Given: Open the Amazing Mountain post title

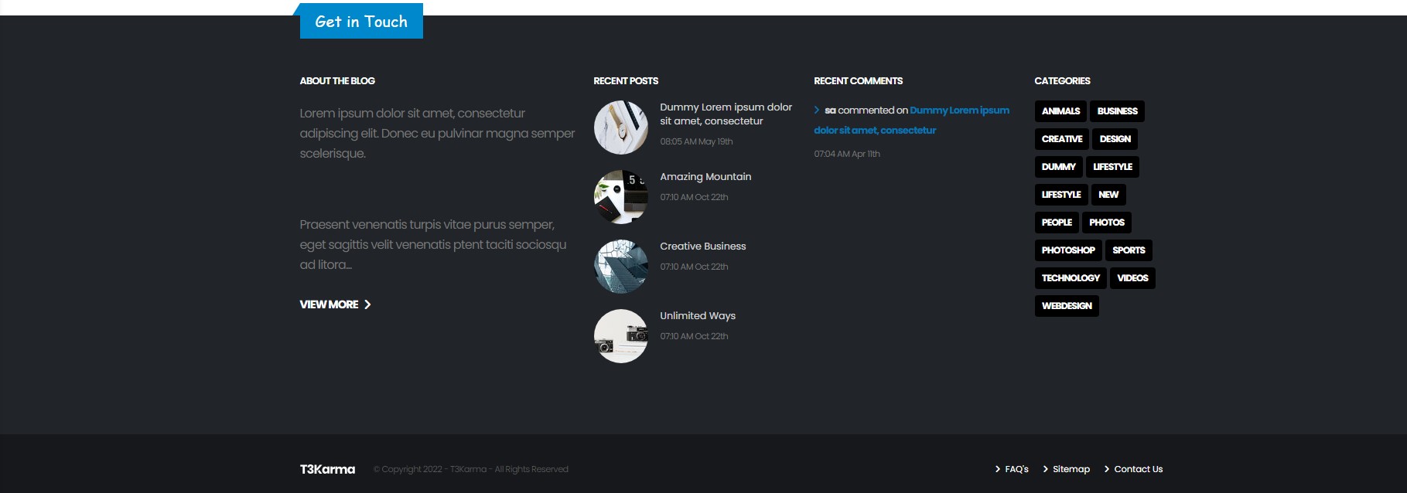Looking at the screenshot, I should pos(705,177).
